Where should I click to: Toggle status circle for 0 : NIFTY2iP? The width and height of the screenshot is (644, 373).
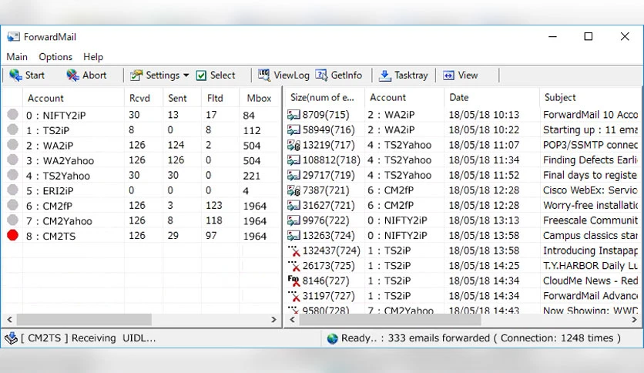13,115
